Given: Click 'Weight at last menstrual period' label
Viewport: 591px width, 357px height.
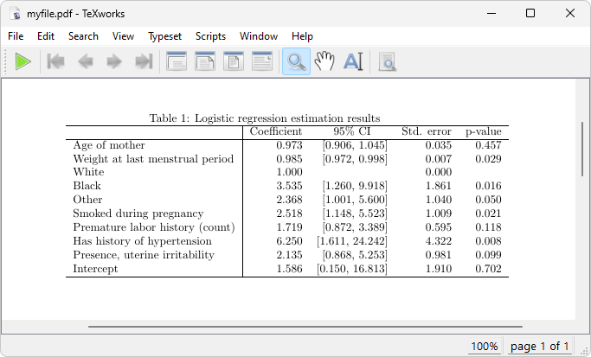Looking at the screenshot, I should pos(153,159).
